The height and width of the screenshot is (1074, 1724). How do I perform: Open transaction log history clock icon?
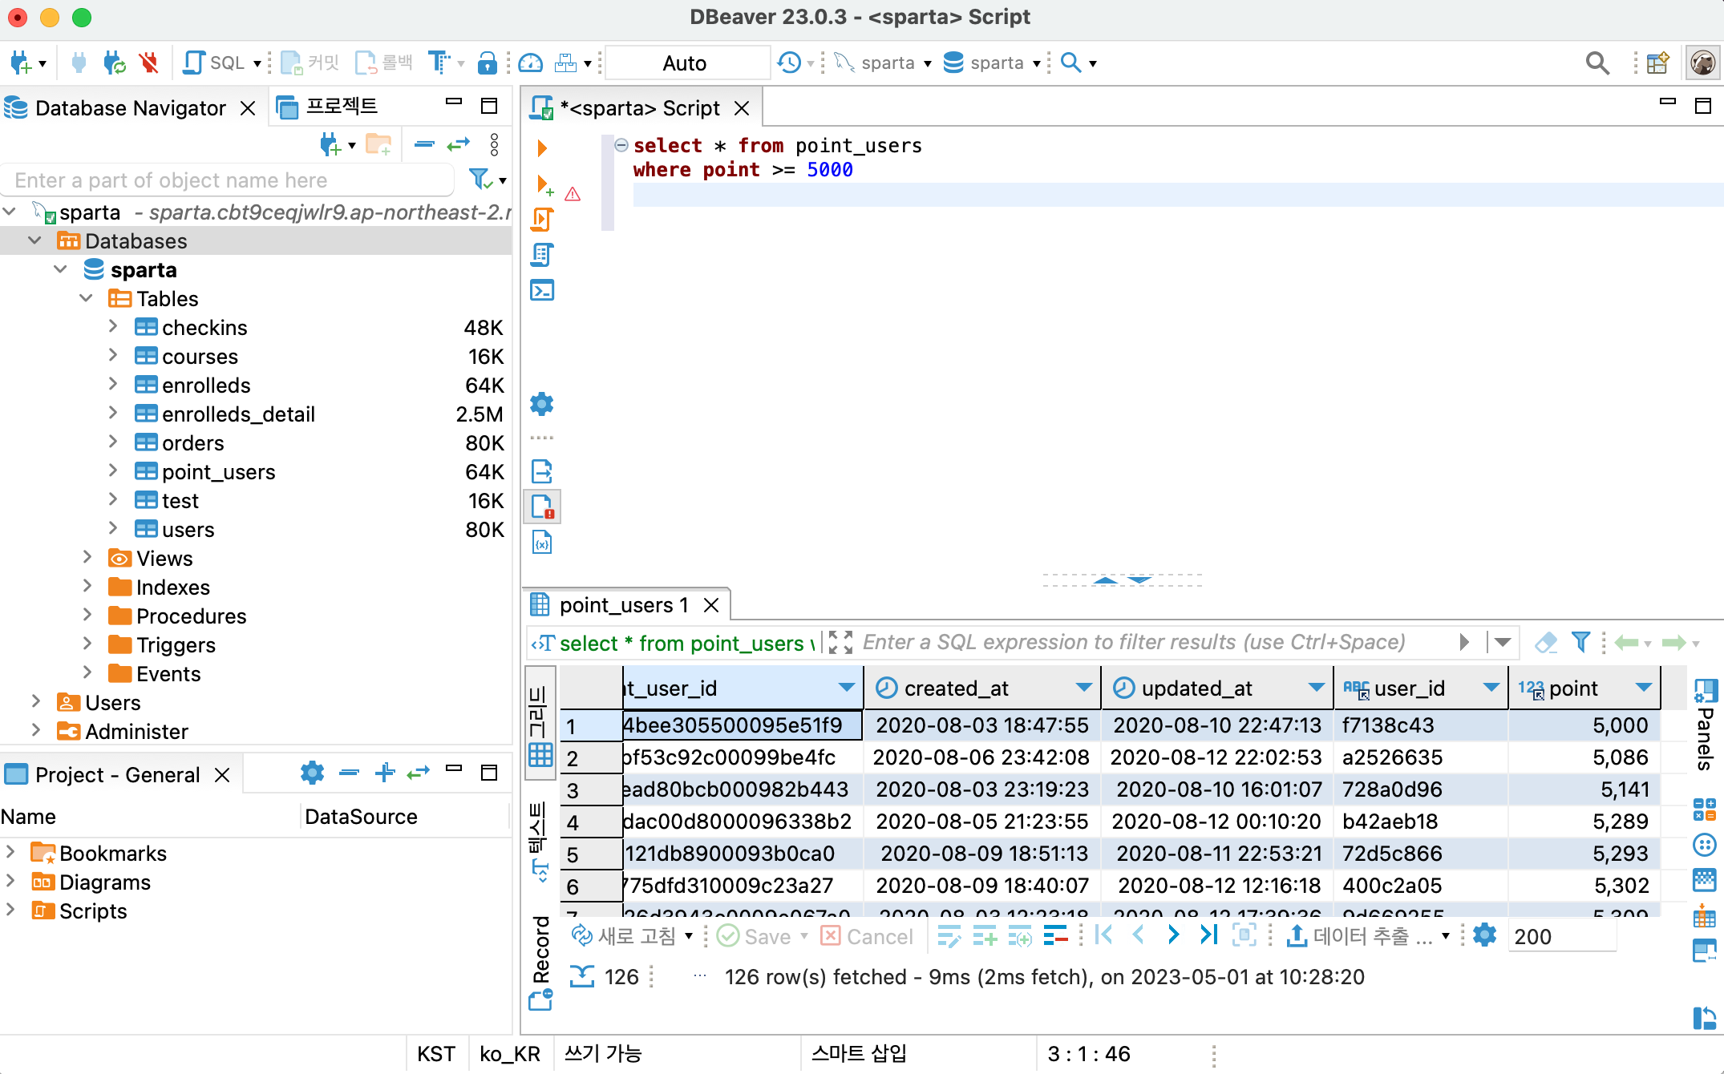pyautogui.click(x=789, y=63)
